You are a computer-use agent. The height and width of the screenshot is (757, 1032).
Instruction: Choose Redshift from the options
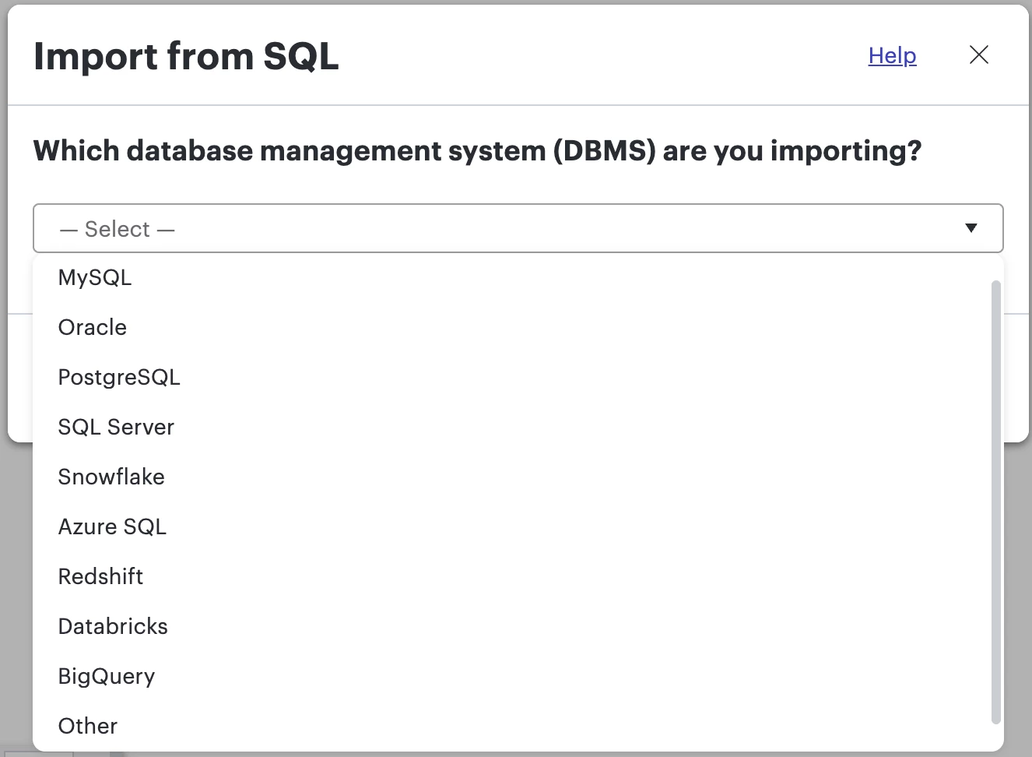(100, 576)
